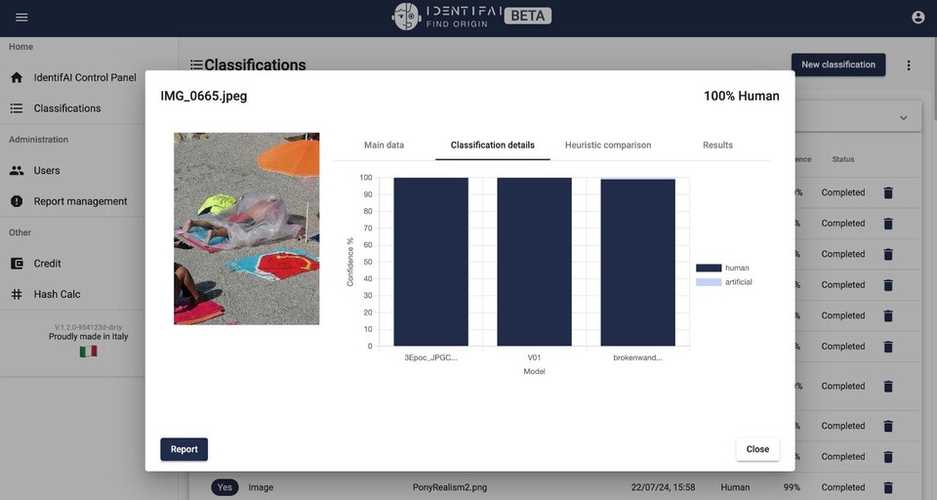Click the Credit wallet icon
This screenshot has height=500, width=937.
click(17, 264)
